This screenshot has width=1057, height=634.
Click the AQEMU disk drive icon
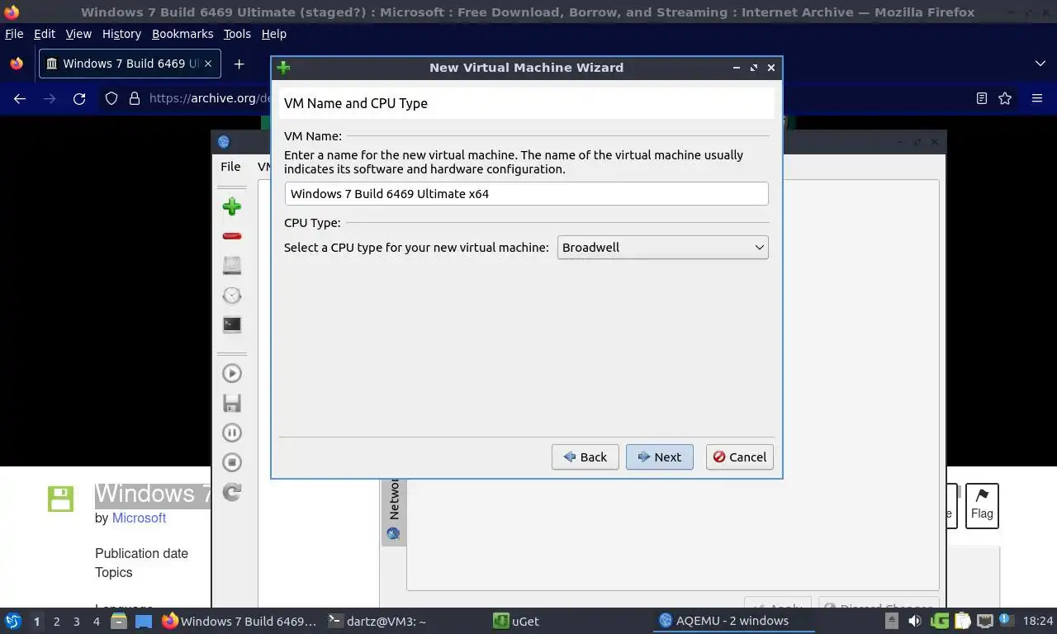232,265
